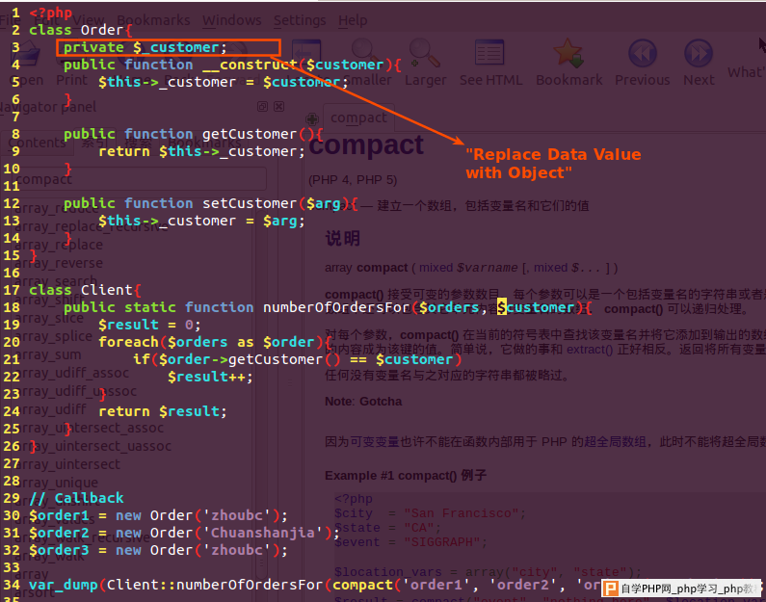
Task: Click '// Callback' comment line
Action: click(76, 498)
